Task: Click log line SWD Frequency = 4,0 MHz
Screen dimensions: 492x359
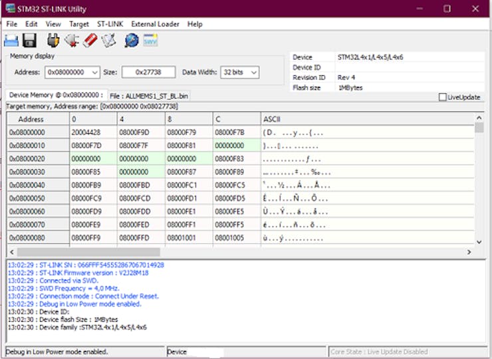Action: (63, 288)
